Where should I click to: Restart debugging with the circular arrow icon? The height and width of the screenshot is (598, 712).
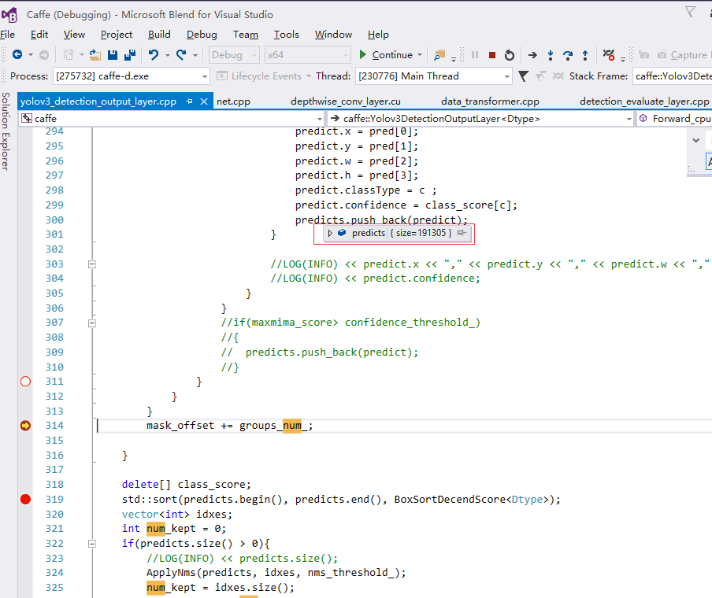coord(510,55)
